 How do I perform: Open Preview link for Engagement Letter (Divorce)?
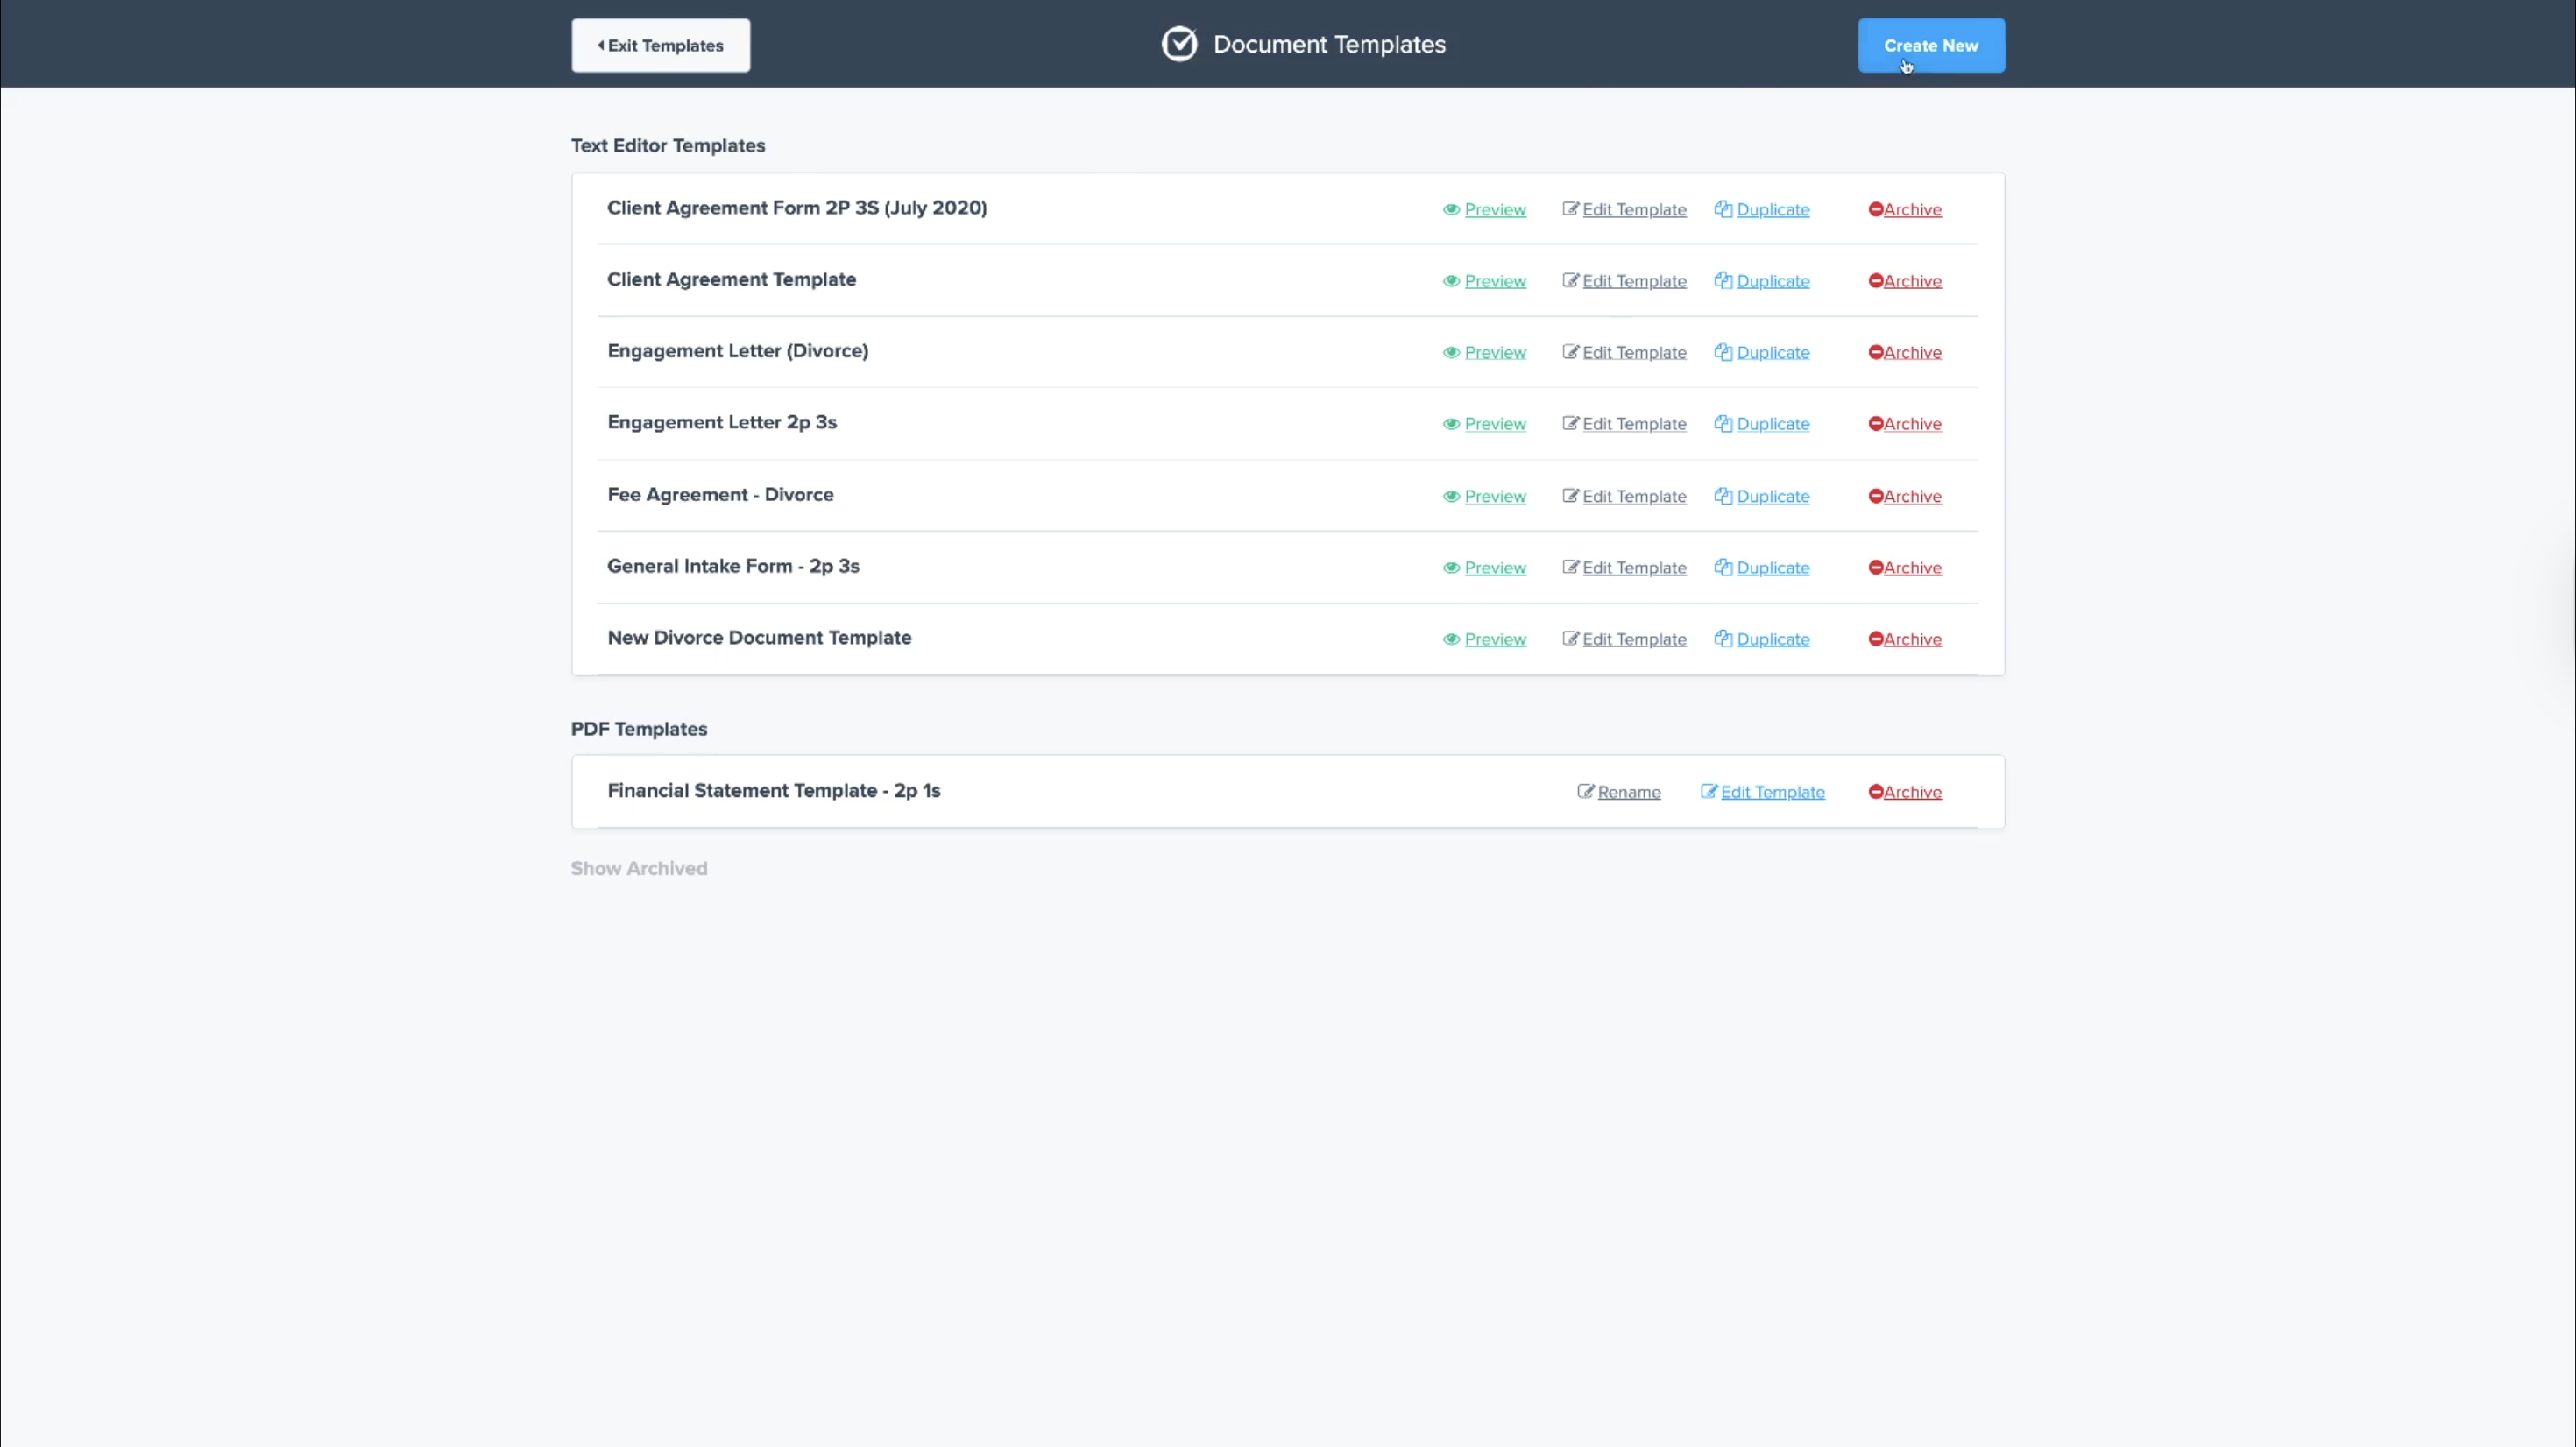tap(1495, 352)
